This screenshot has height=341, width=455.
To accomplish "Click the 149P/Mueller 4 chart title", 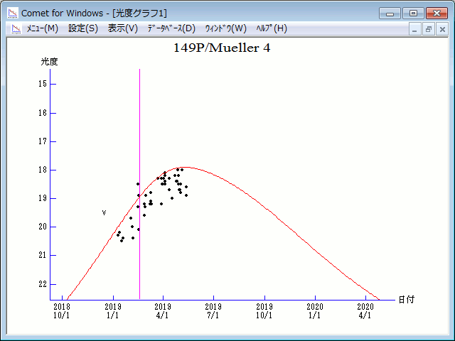I will (222, 48).
